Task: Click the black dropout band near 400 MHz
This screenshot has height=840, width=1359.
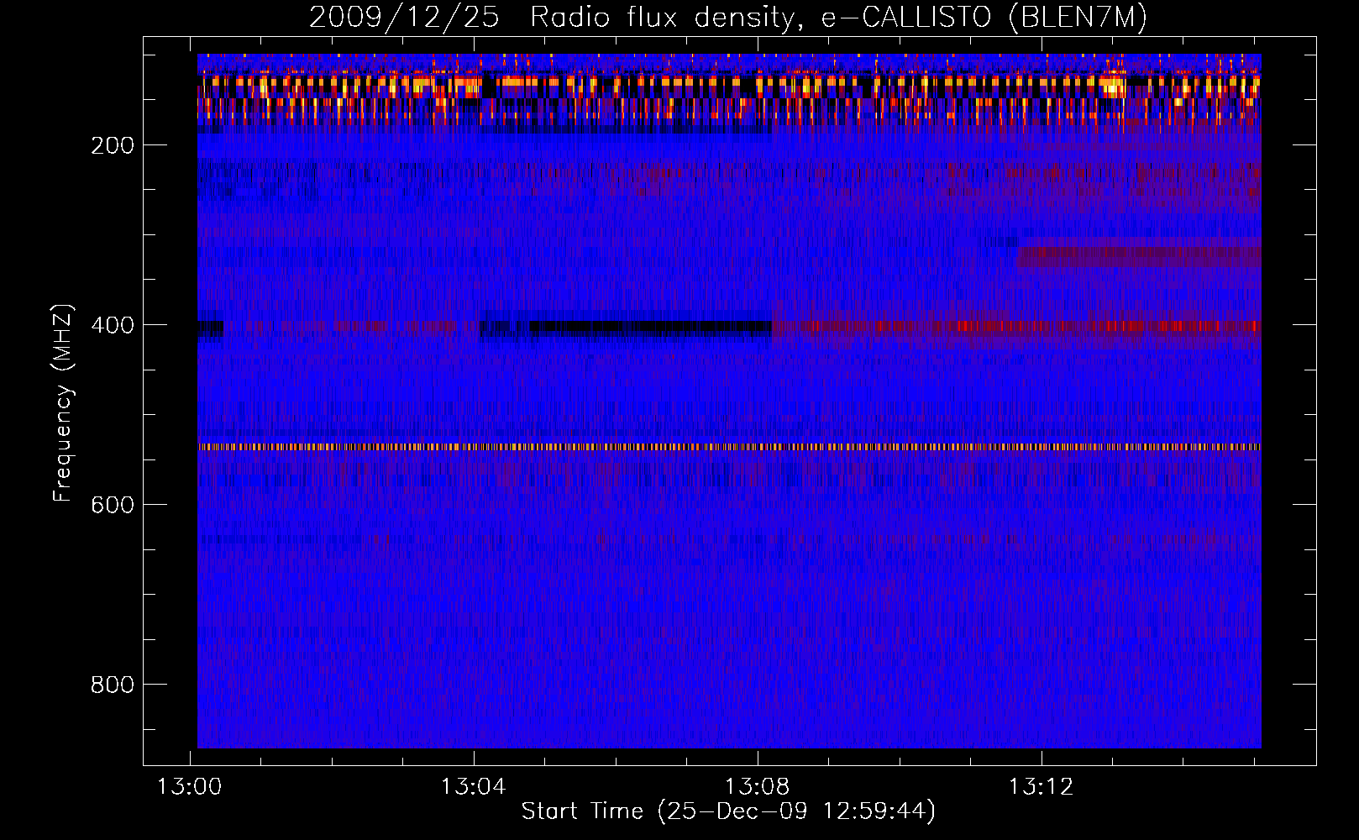Action: [x=626, y=328]
